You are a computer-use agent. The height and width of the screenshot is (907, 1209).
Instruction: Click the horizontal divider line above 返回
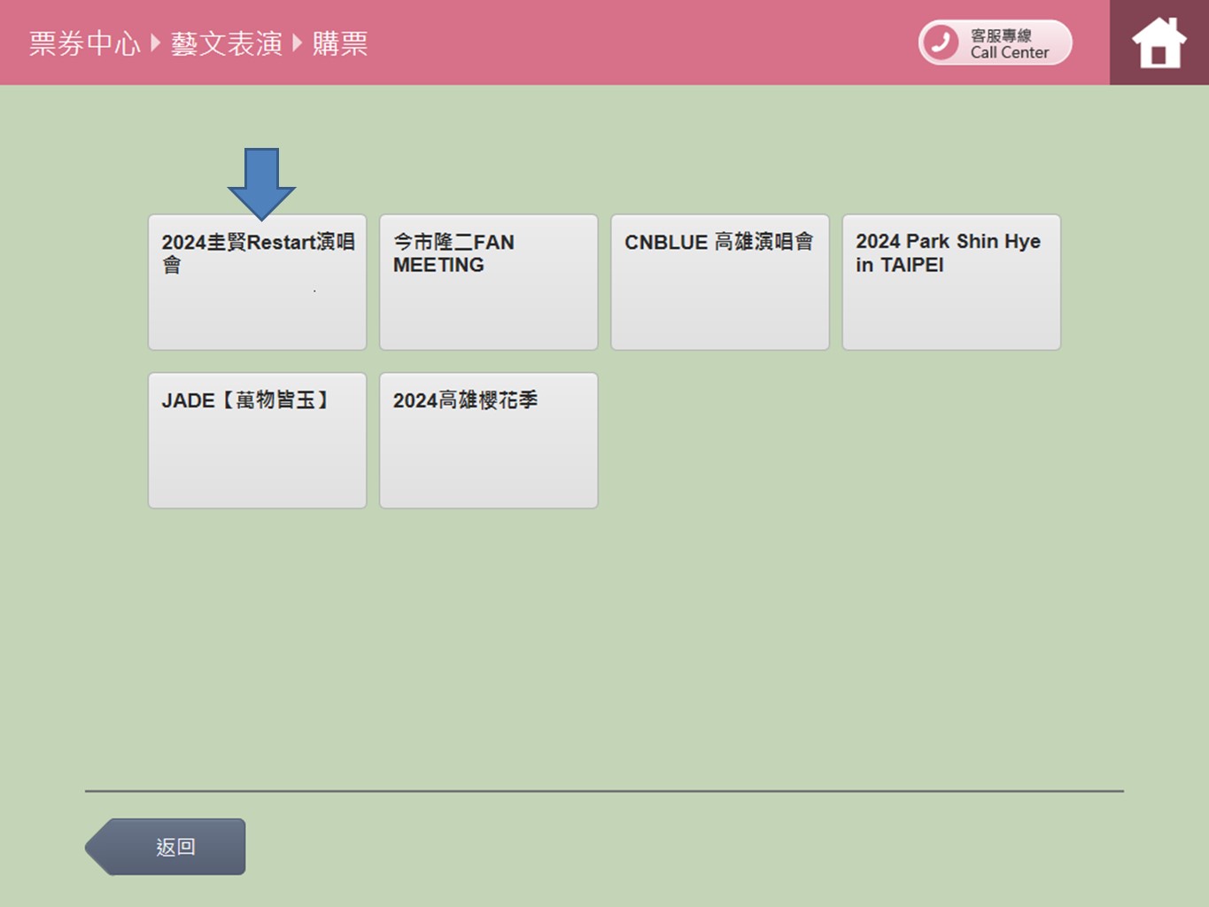[x=604, y=791]
